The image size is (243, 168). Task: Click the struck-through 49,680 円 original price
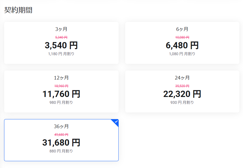(61, 135)
